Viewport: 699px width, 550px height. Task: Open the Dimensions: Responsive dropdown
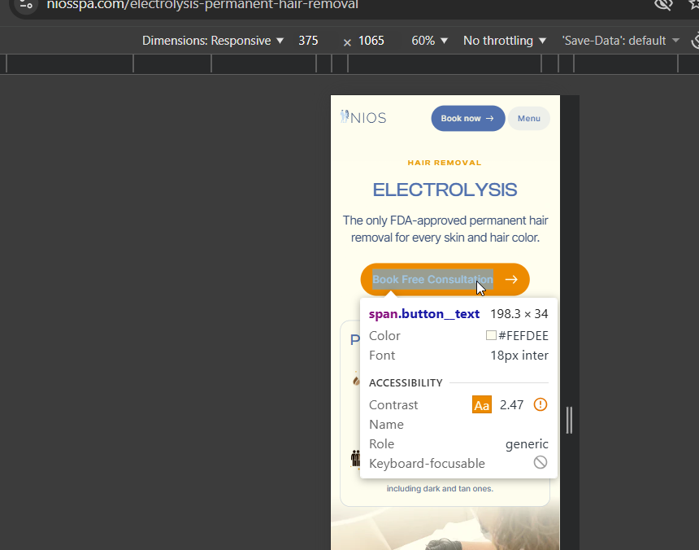213,41
